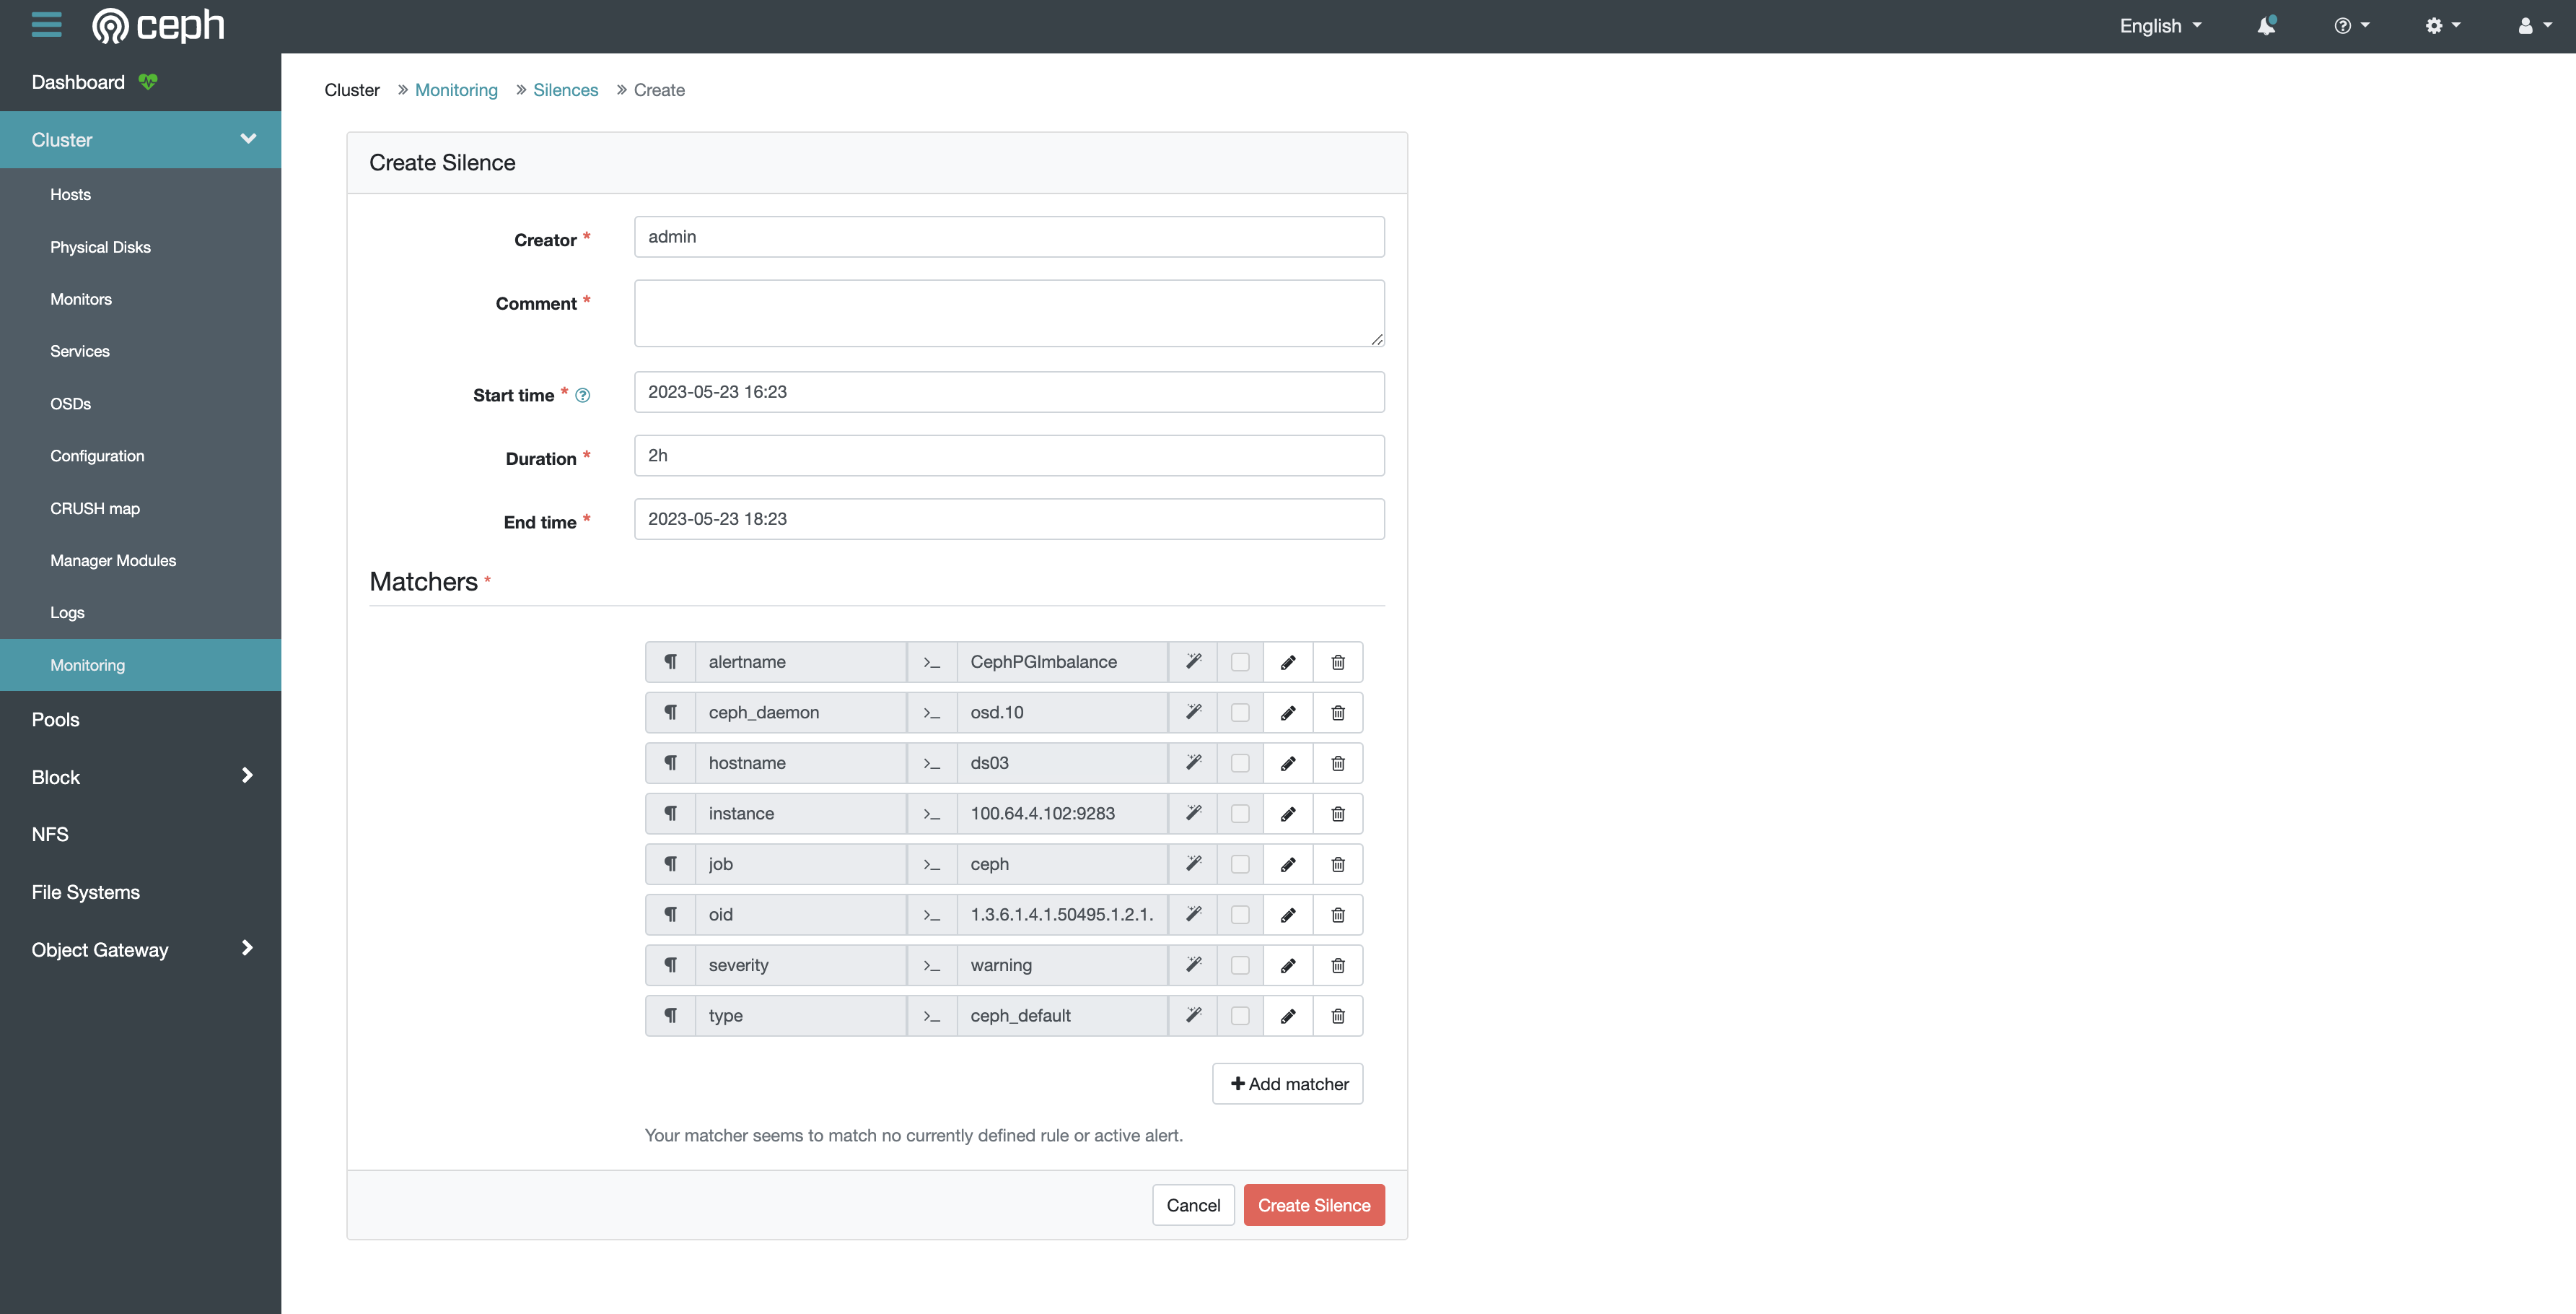Open Physical Disks in the sidebar

click(100, 246)
